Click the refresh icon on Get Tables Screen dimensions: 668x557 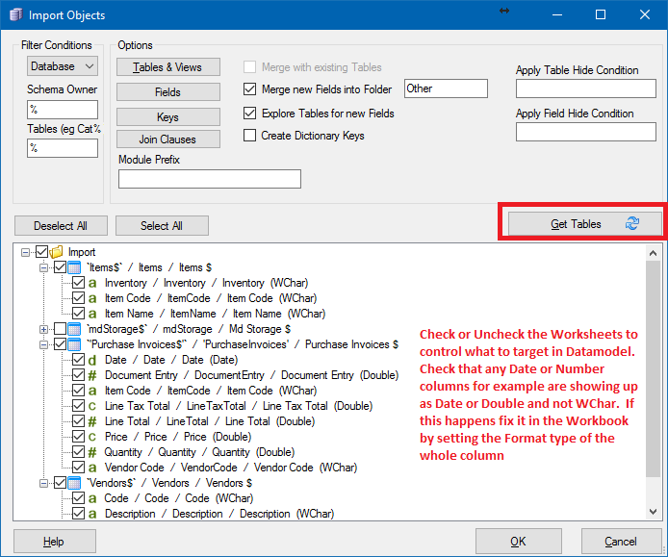tap(632, 223)
